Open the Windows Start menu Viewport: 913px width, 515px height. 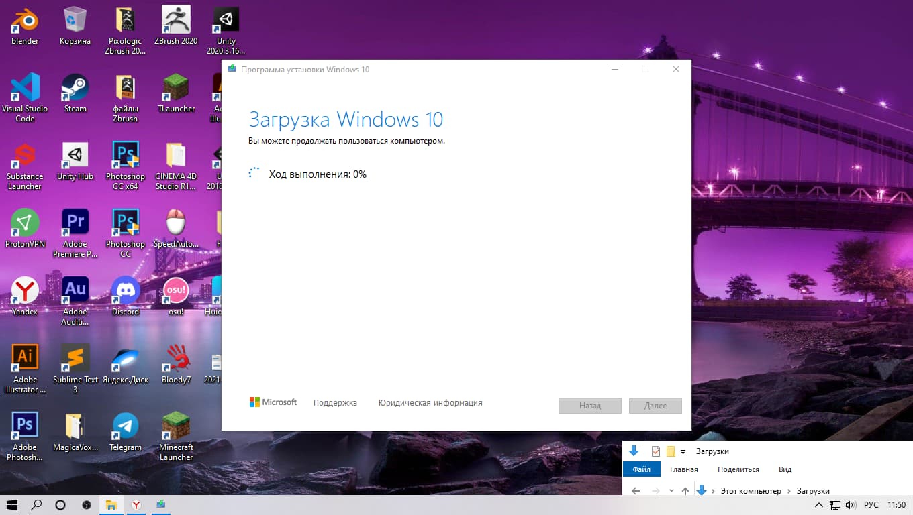[12, 505]
